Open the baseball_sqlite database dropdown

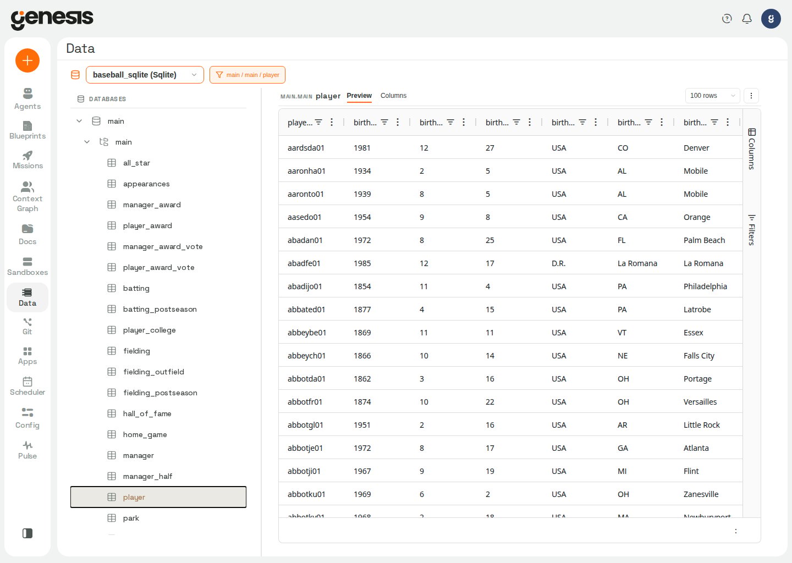[x=145, y=75]
